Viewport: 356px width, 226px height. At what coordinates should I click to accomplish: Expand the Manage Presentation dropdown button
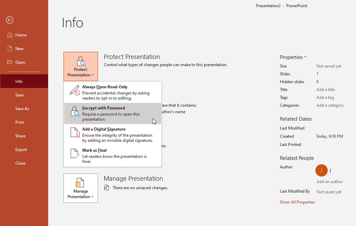81,188
